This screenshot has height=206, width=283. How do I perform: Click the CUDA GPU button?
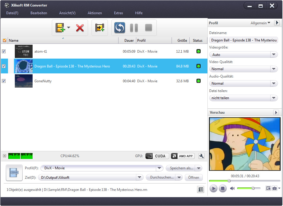157,156
